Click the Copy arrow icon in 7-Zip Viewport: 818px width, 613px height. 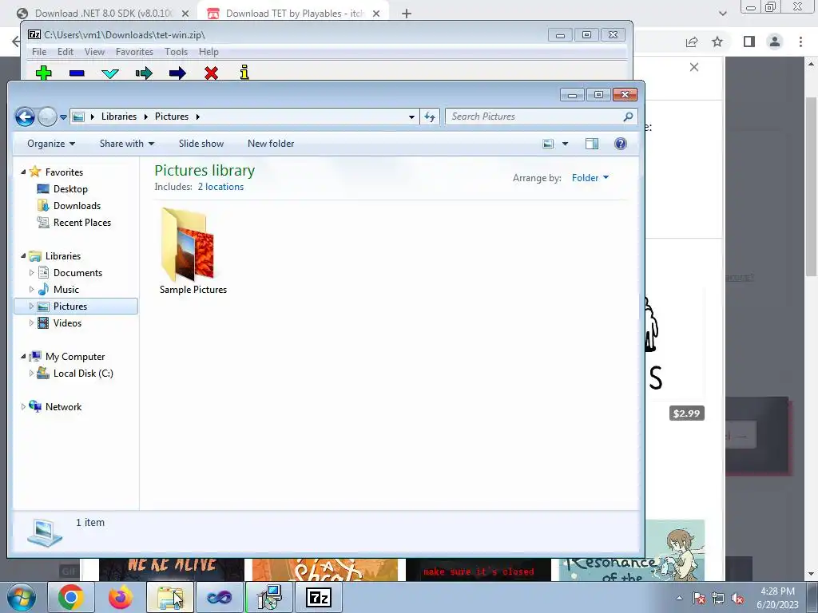tap(144, 73)
